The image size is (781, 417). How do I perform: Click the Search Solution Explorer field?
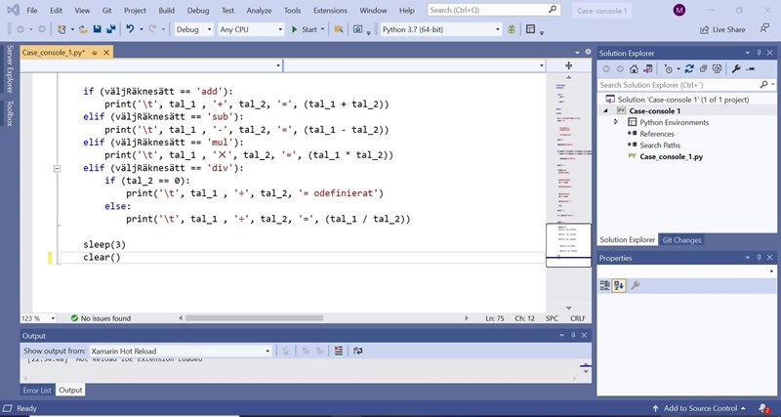tap(678, 85)
